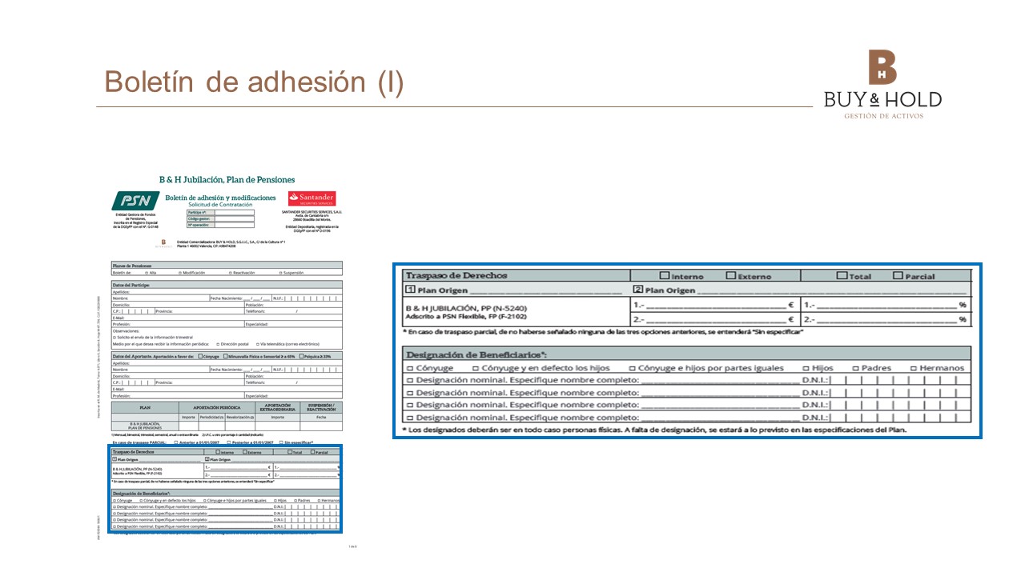
Task: Tick the Parcial checkbox in enlarged excerpt
Action: click(x=897, y=276)
